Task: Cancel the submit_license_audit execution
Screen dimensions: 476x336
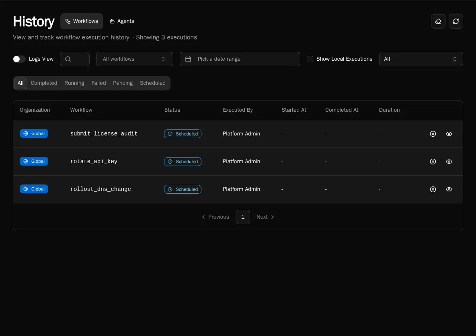Action: tap(433, 134)
